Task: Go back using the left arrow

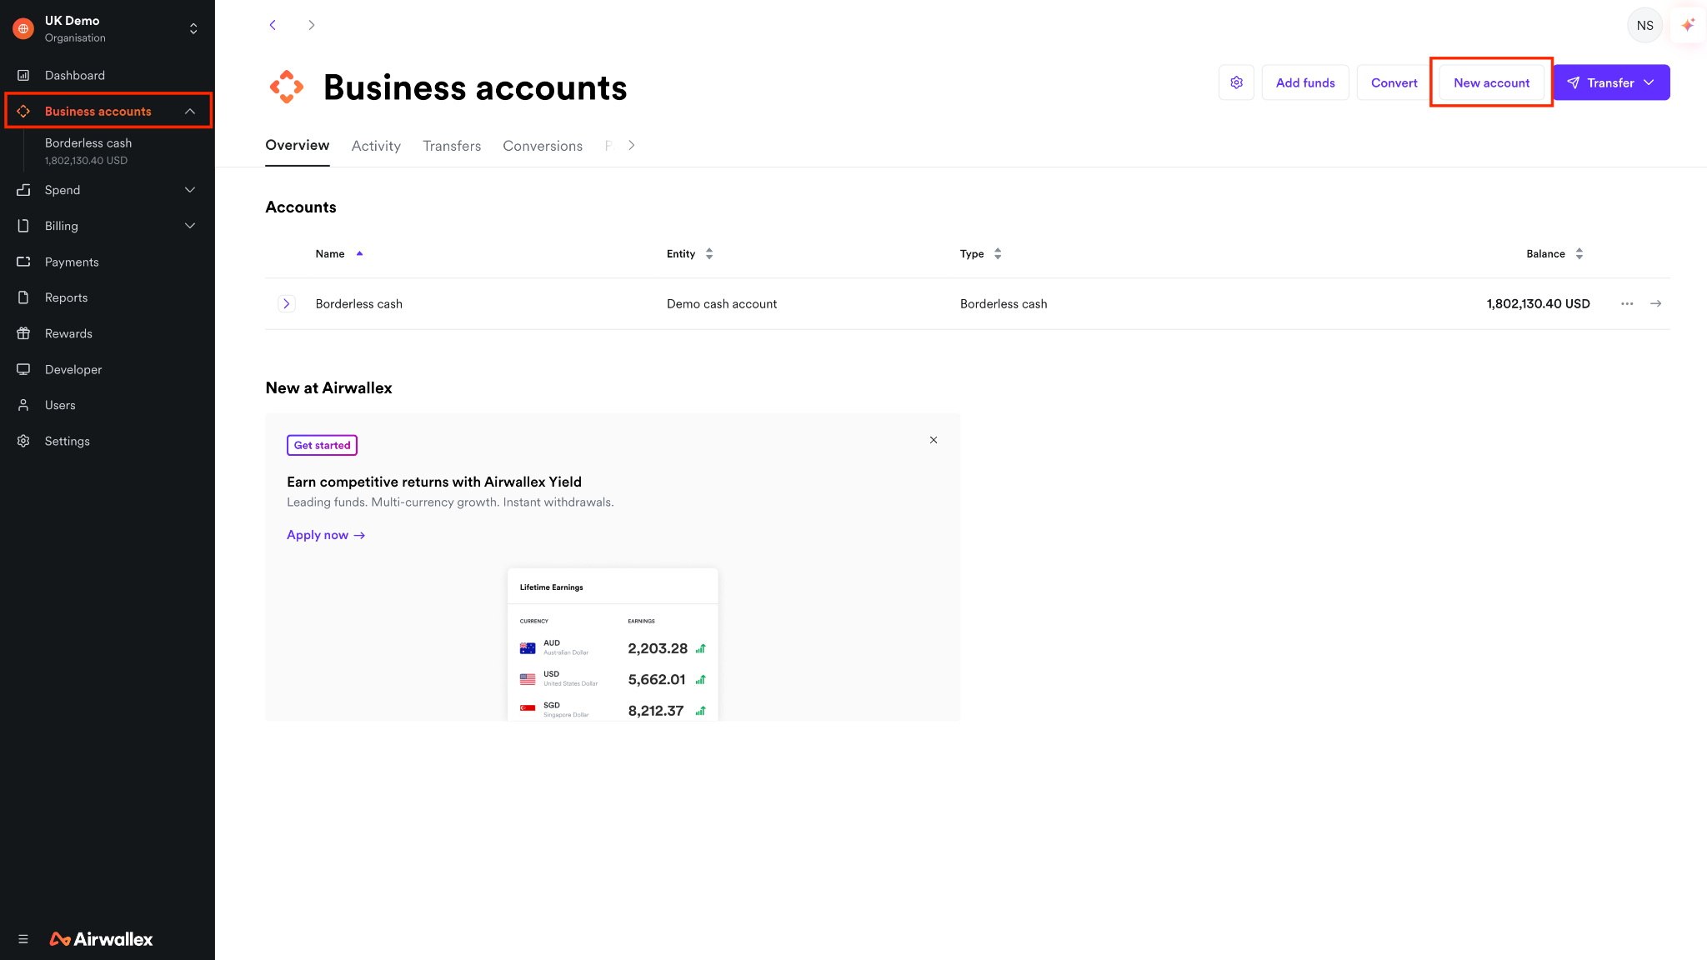Action: pyautogui.click(x=273, y=25)
